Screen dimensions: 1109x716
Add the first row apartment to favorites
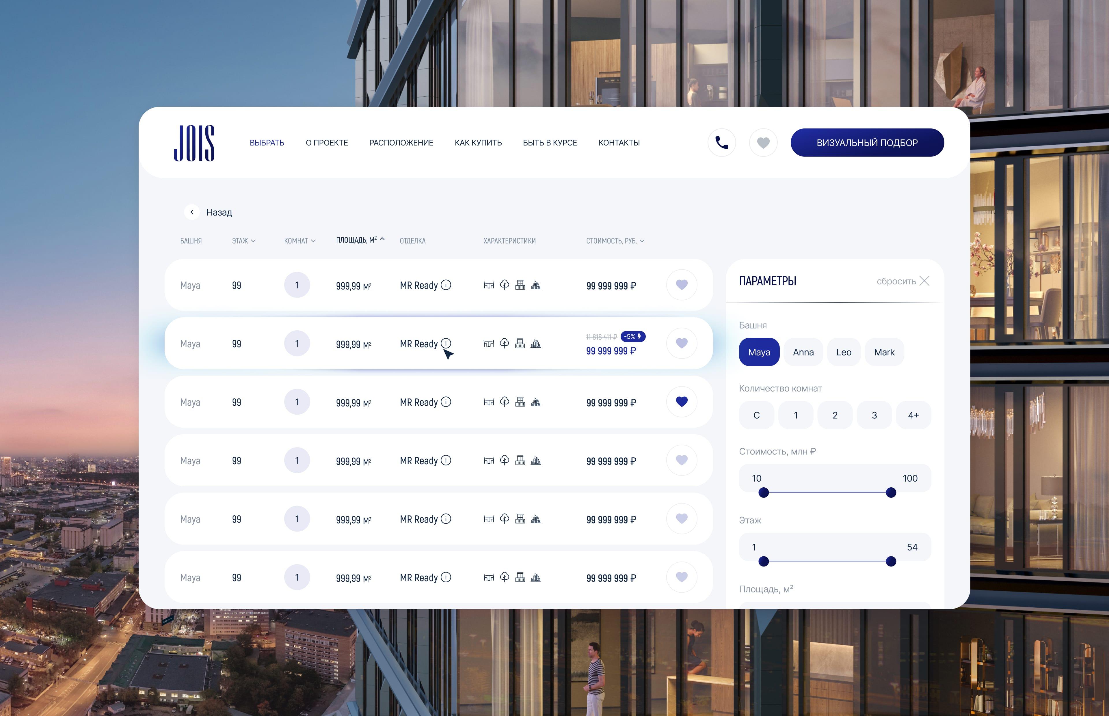(x=682, y=285)
